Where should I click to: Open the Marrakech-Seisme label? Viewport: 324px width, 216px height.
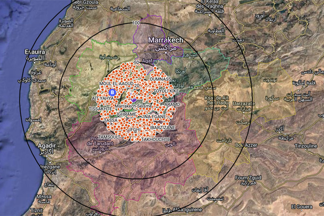coord(133,106)
